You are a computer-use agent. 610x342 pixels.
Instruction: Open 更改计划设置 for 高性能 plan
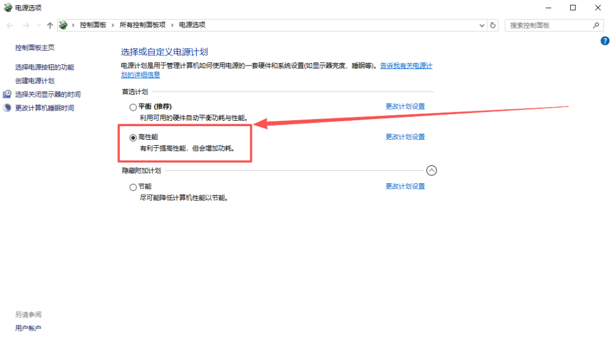(x=405, y=137)
